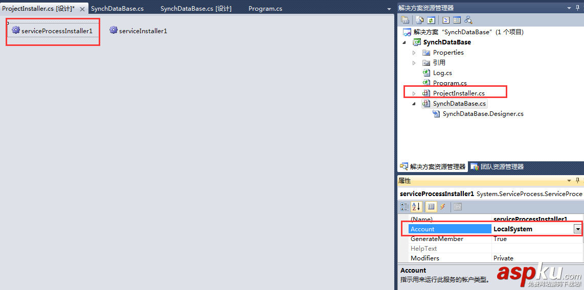Open the Account value dropdown arrow
The height and width of the screenshot is (290, 584).
578,229
